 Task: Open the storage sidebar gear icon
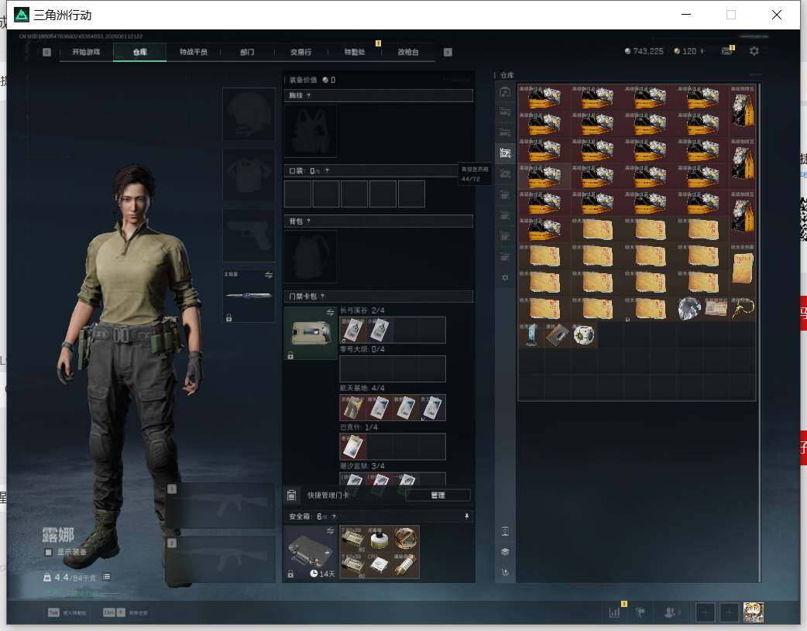tap(505, 277)
